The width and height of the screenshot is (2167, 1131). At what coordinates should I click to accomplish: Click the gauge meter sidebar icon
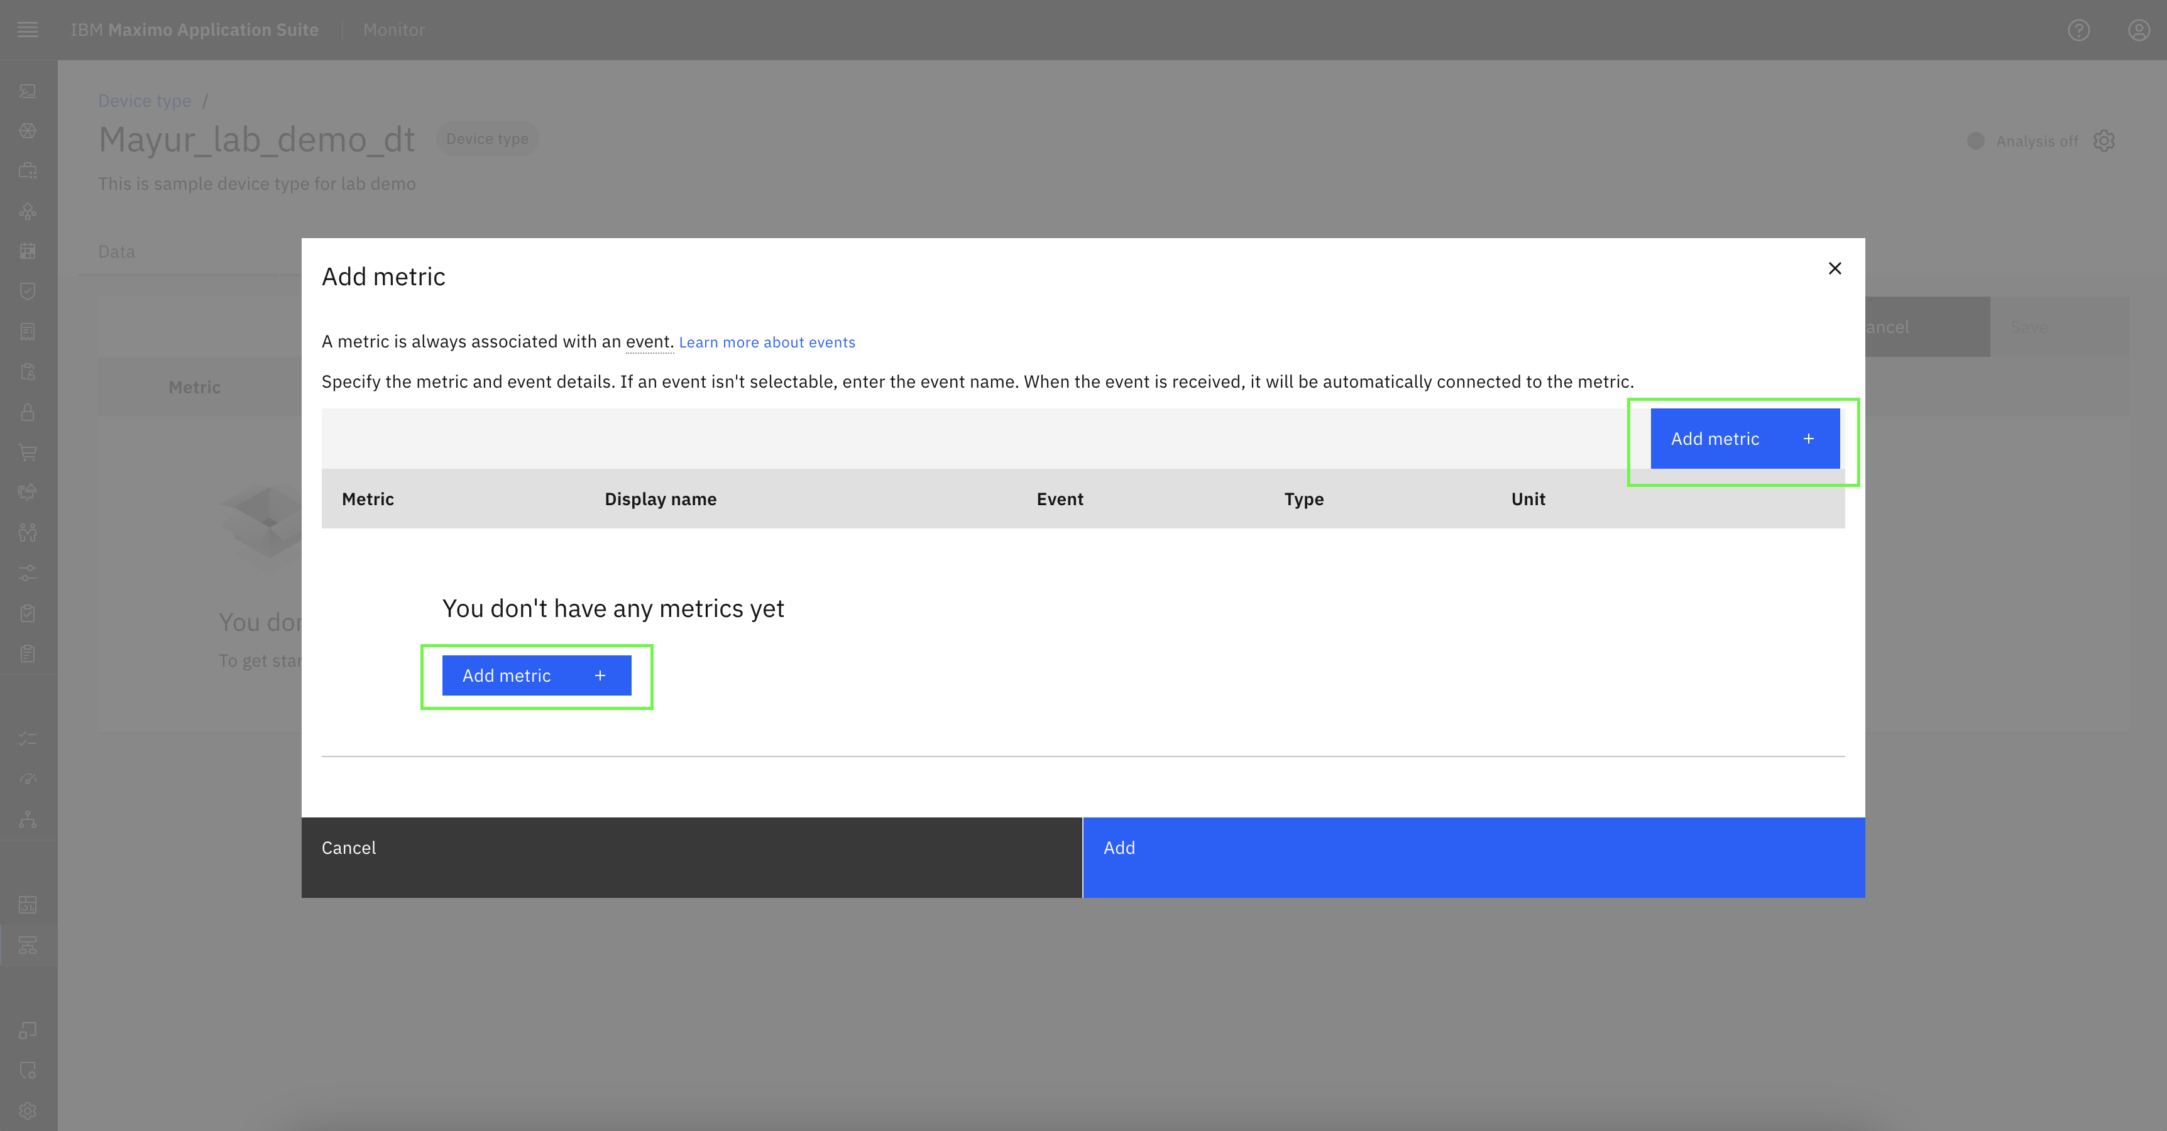tap(28, 779)
